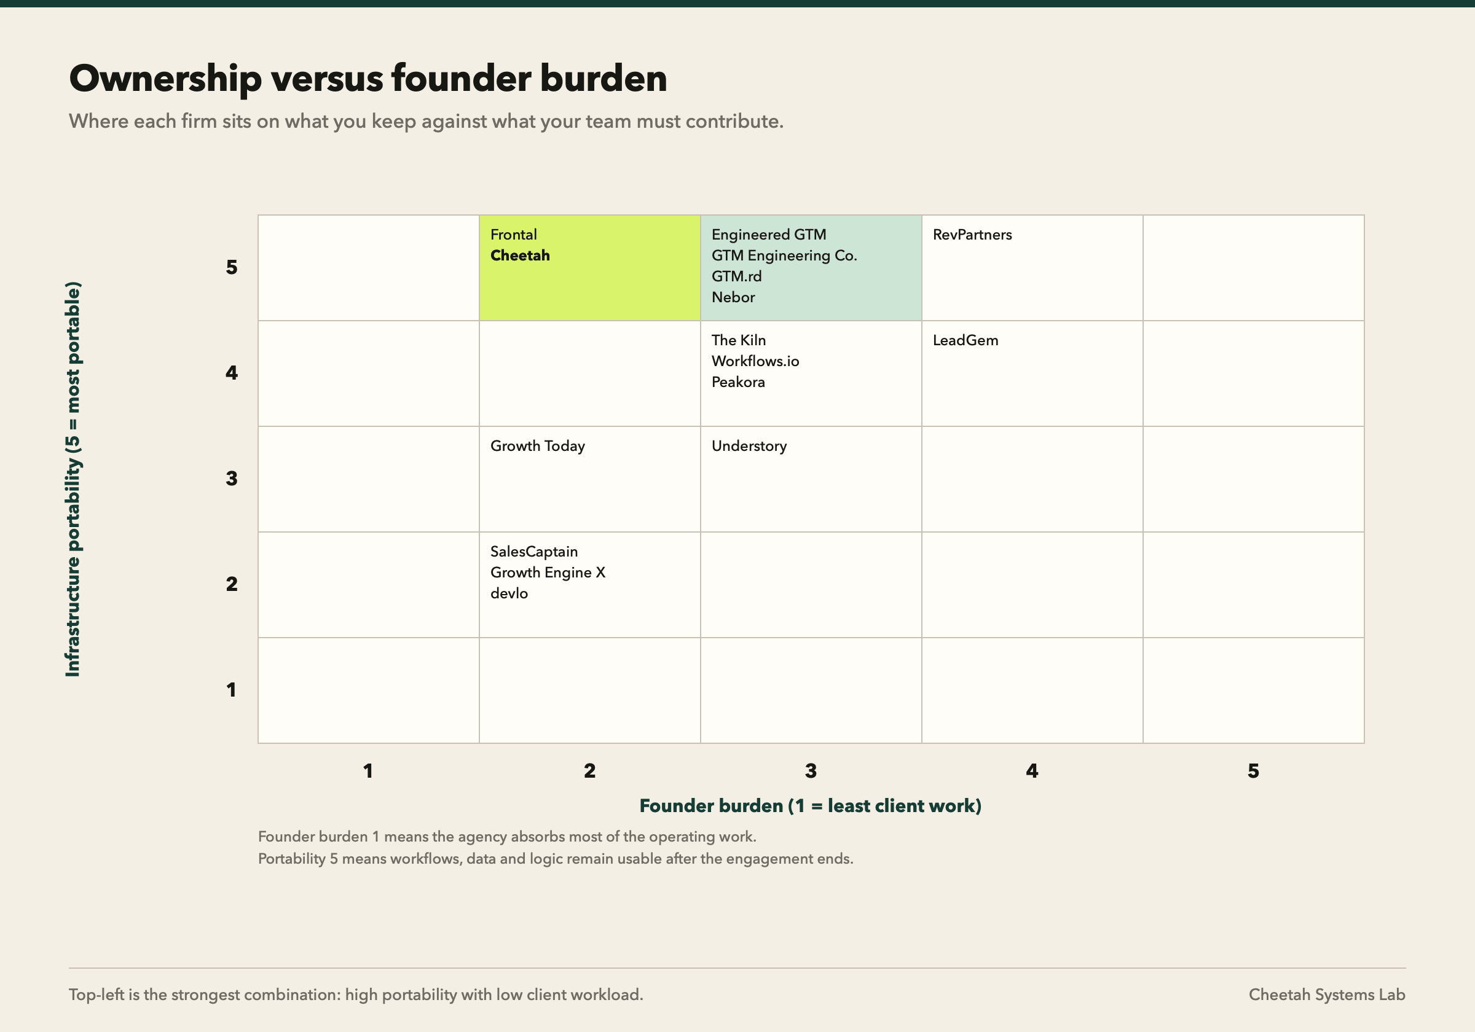Select the 'SalesCaptain' firm name
Image resolution: width=1475 pixels, height=1032 pixels.
tap(534, 552)
